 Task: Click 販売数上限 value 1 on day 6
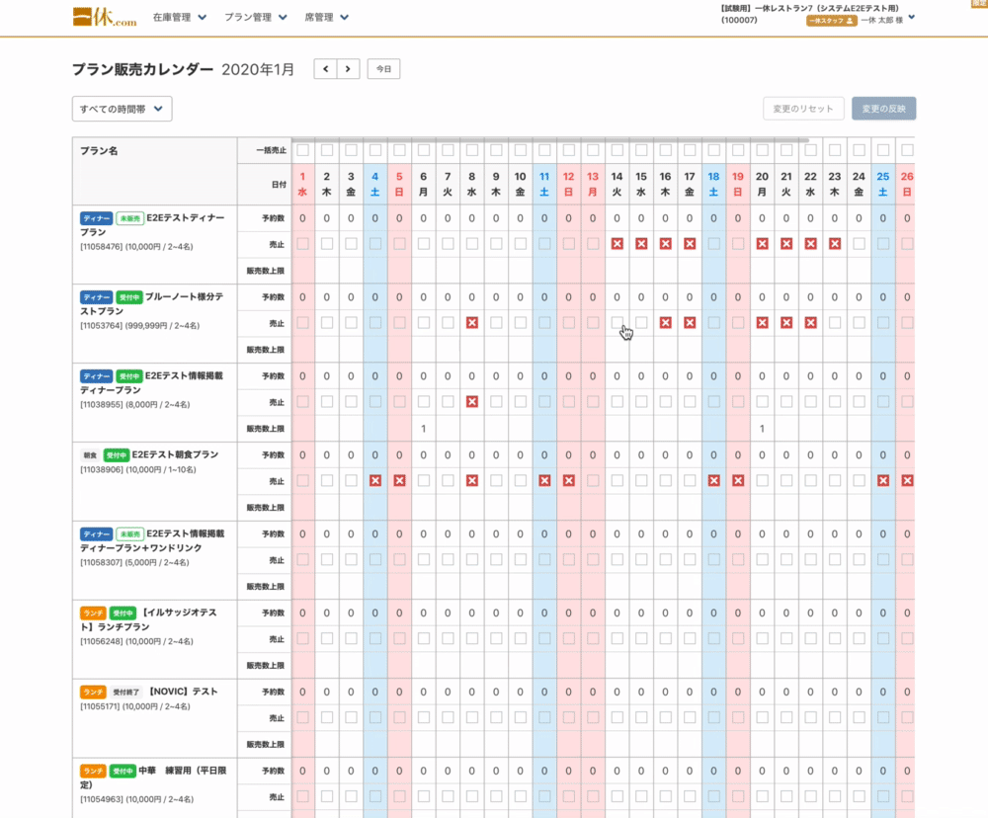(x=424, y=429)
